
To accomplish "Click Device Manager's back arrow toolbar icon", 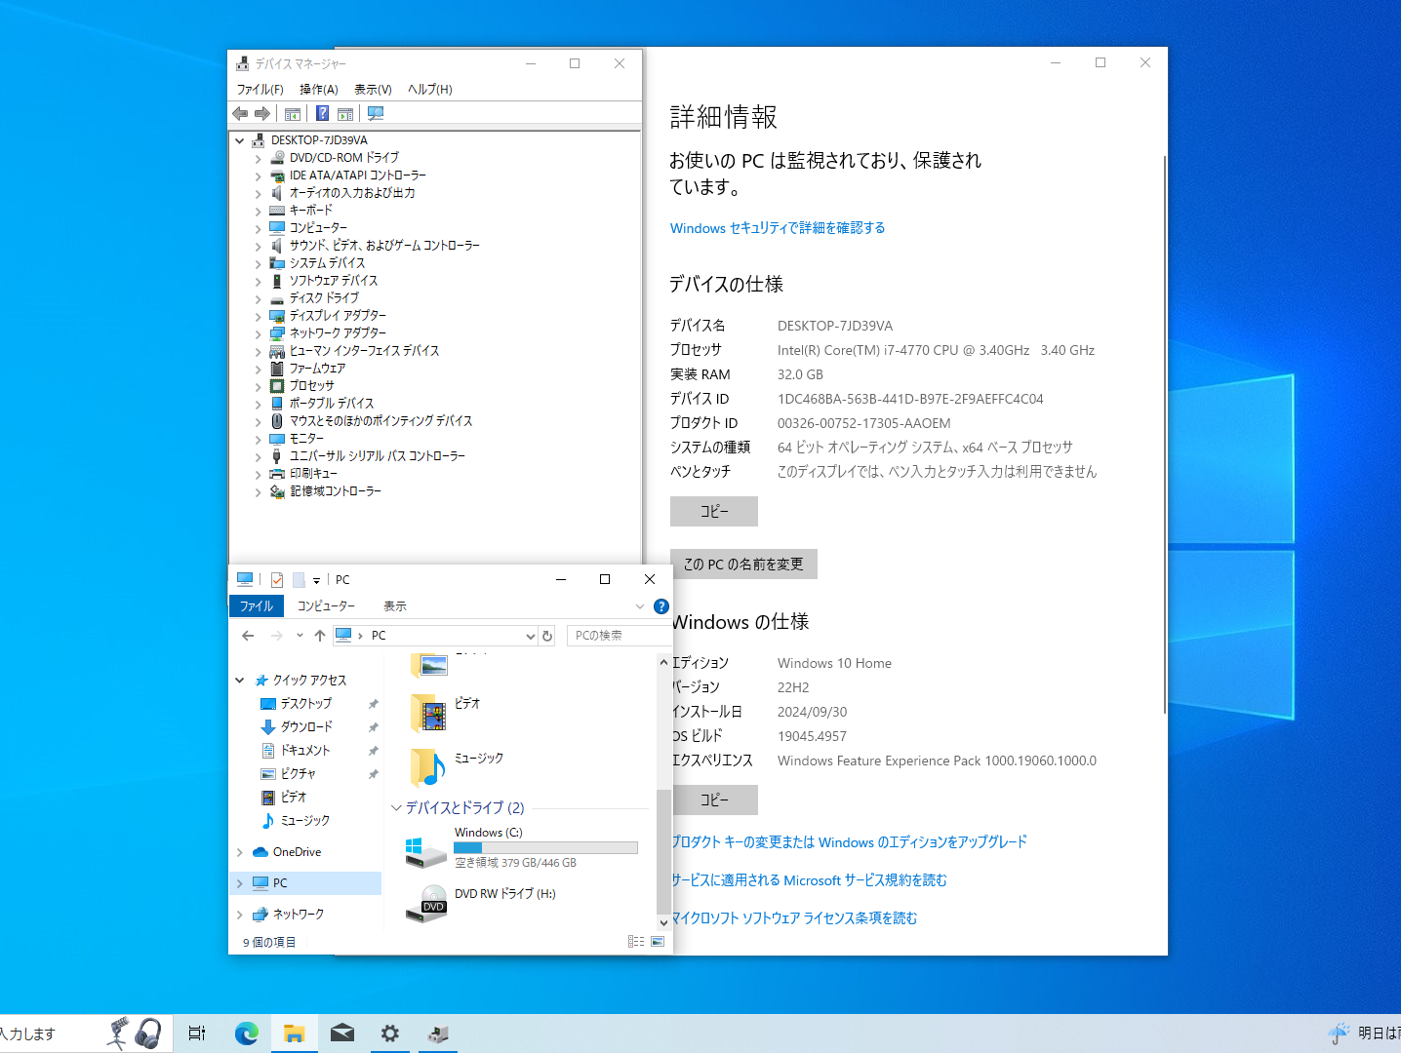I will (x=240, y=114).
